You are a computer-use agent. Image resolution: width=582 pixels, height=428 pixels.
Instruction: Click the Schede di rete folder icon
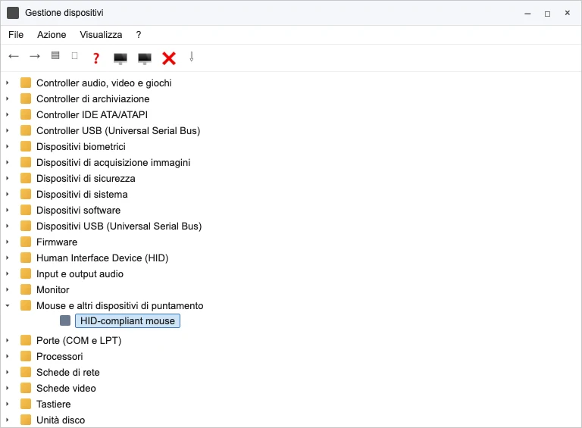(x=26, y=372)
